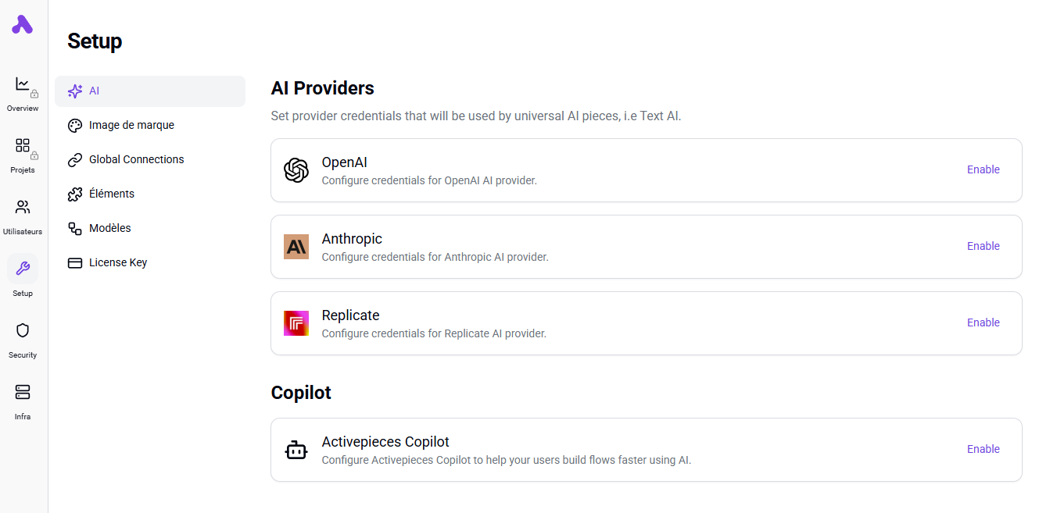Click the Replicate provider logo
1039x513 pixels.
pyautogui.click(x=296, y=323)
